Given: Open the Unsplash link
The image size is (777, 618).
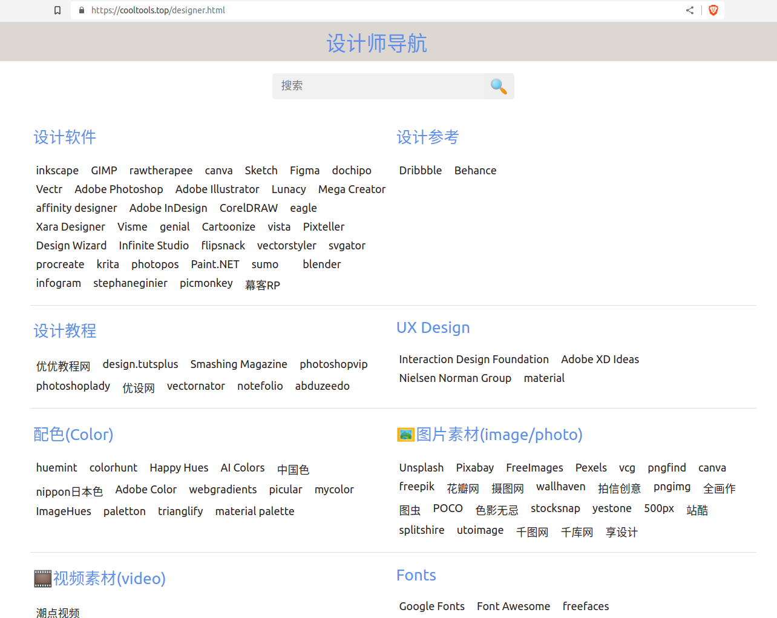Looking at the screenshot, I should (421, 468).
